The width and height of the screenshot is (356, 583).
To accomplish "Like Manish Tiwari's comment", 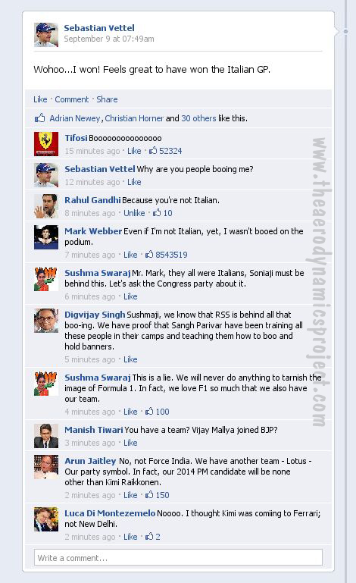I will 130,443.
